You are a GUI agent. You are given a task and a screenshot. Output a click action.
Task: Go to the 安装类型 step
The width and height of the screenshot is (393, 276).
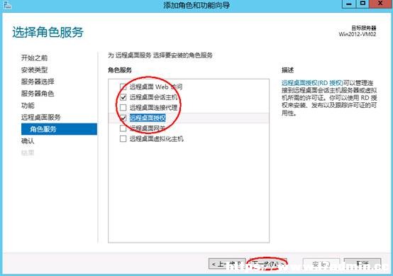34,70
